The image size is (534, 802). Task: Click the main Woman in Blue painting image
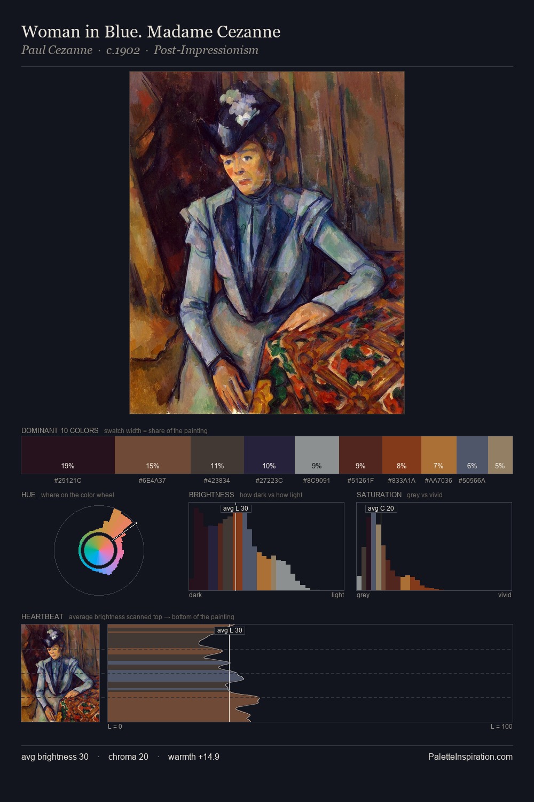(267, 243)
